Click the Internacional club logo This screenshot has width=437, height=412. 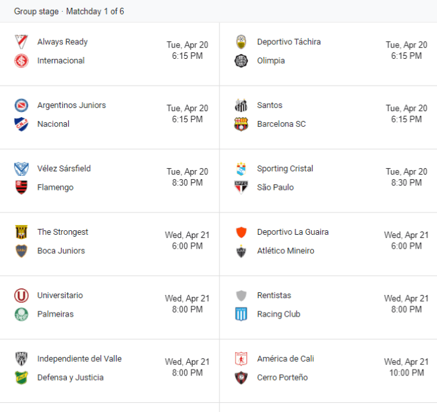point(22,61)
